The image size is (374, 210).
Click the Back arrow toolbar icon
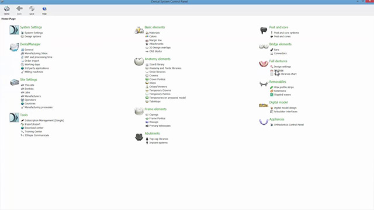[x=19, y=9]
